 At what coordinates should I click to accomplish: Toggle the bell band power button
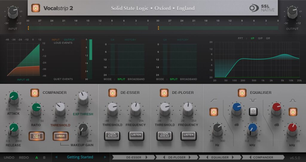[293, 112]
